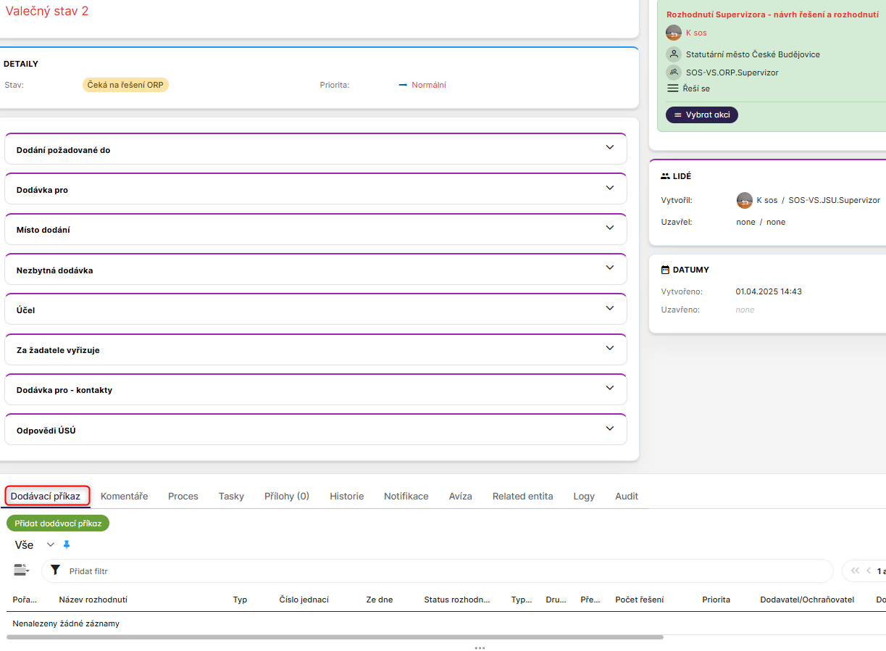This screenshot has height=651, width=886.
Task: Click K sos avatar in the green card
Action: (x=674, y=33)
